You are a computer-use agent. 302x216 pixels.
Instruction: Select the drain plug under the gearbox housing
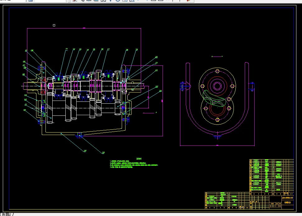point(79,135)
